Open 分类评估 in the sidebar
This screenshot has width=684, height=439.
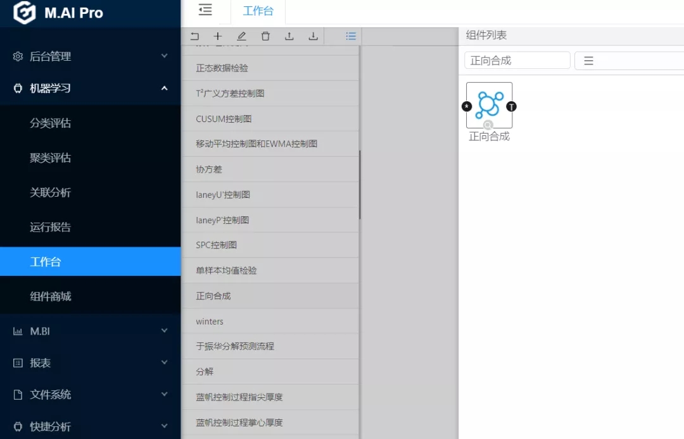pyautogui.click(x=51, y=123)
